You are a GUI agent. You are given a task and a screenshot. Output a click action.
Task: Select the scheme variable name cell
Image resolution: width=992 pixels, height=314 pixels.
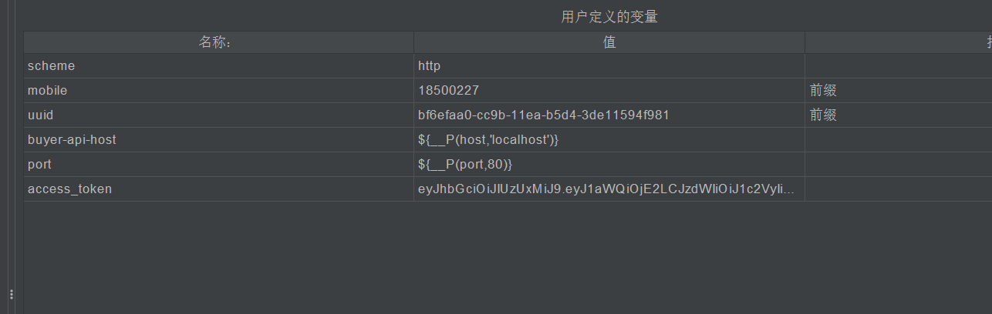218,66
